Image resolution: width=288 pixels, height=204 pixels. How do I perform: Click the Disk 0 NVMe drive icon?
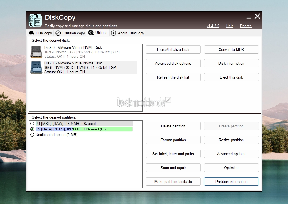coord(36,52)
